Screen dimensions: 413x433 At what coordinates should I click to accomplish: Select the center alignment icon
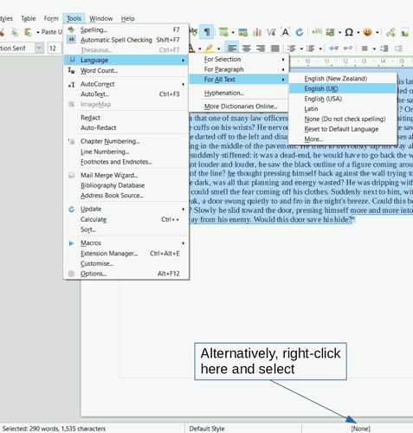[x=246, y=48]
